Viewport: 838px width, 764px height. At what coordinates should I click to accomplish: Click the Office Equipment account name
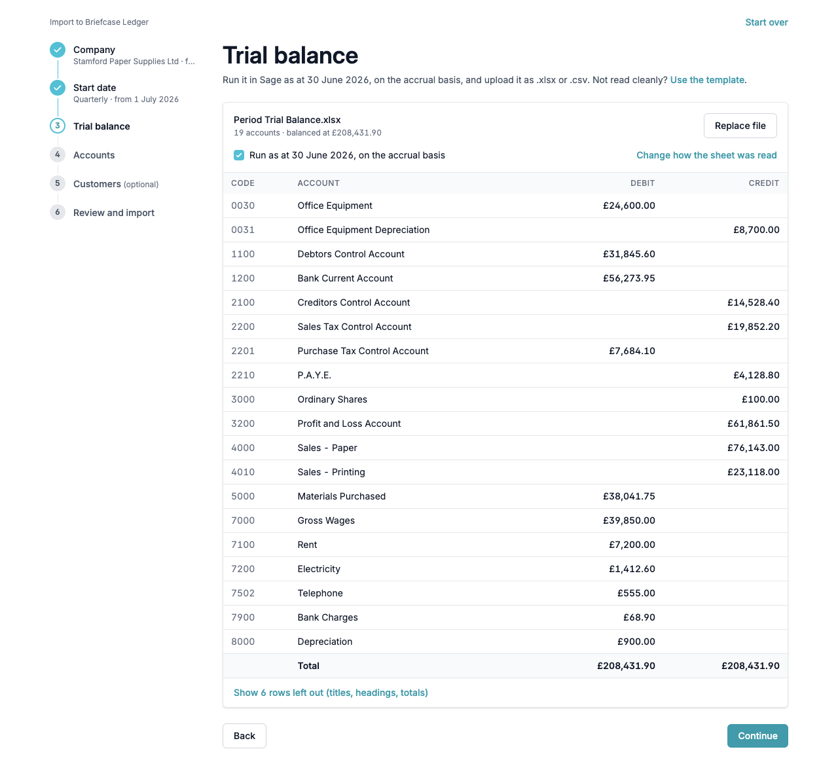335,206
